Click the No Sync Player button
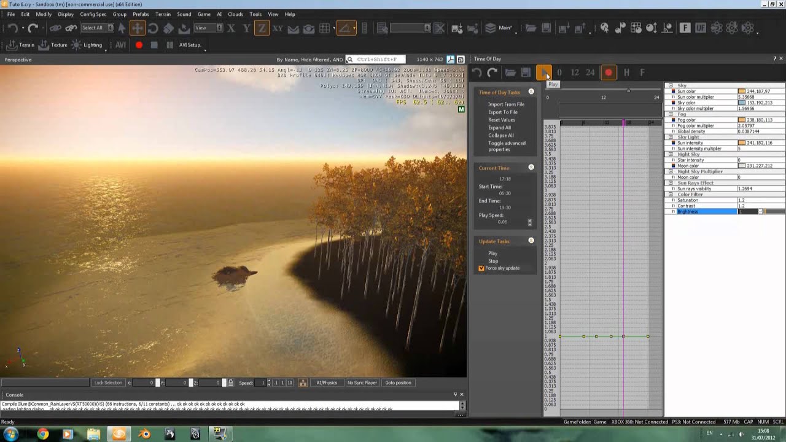This screenshot has height=442, width=786. click(362, 382)
